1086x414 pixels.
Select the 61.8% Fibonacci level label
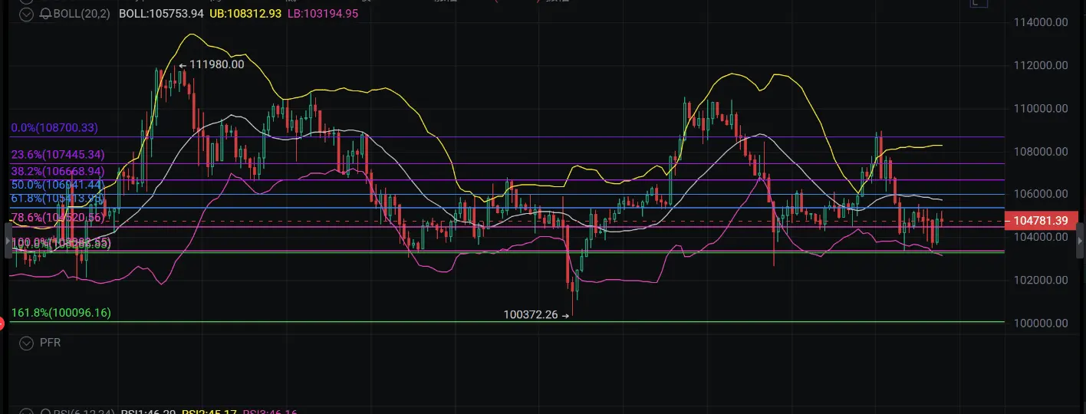click(x=58, y=199)
